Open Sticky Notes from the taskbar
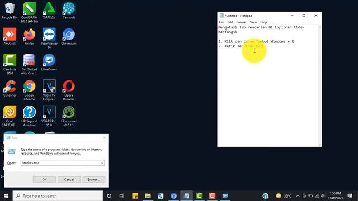The width and height of the screenshot is (358, 201). click(135, 196)
